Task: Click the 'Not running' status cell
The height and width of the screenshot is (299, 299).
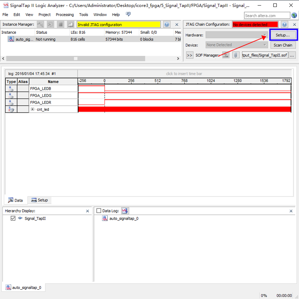Action: click(x=46, y=39)
